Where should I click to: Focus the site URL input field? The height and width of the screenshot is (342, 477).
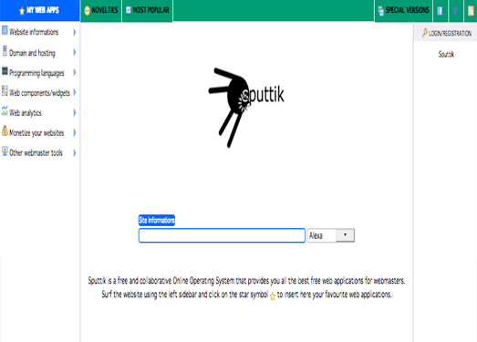(x=222, y=235)
